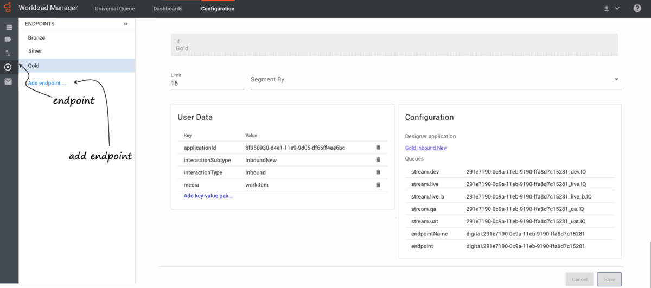The image size is (651, 288).
Task: Open the mail envelope sidebar icon
Action: pyautogui.click(x=8, y=82)
